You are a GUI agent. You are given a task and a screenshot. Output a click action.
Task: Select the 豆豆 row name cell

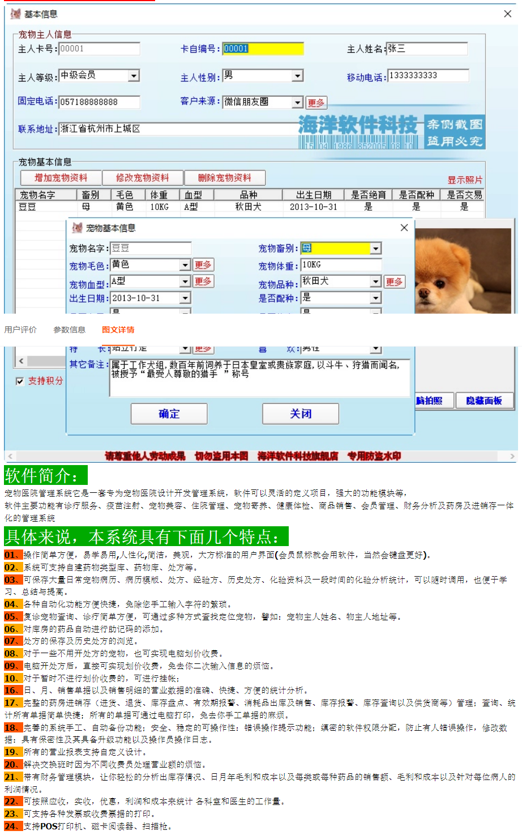coord(28,207)
